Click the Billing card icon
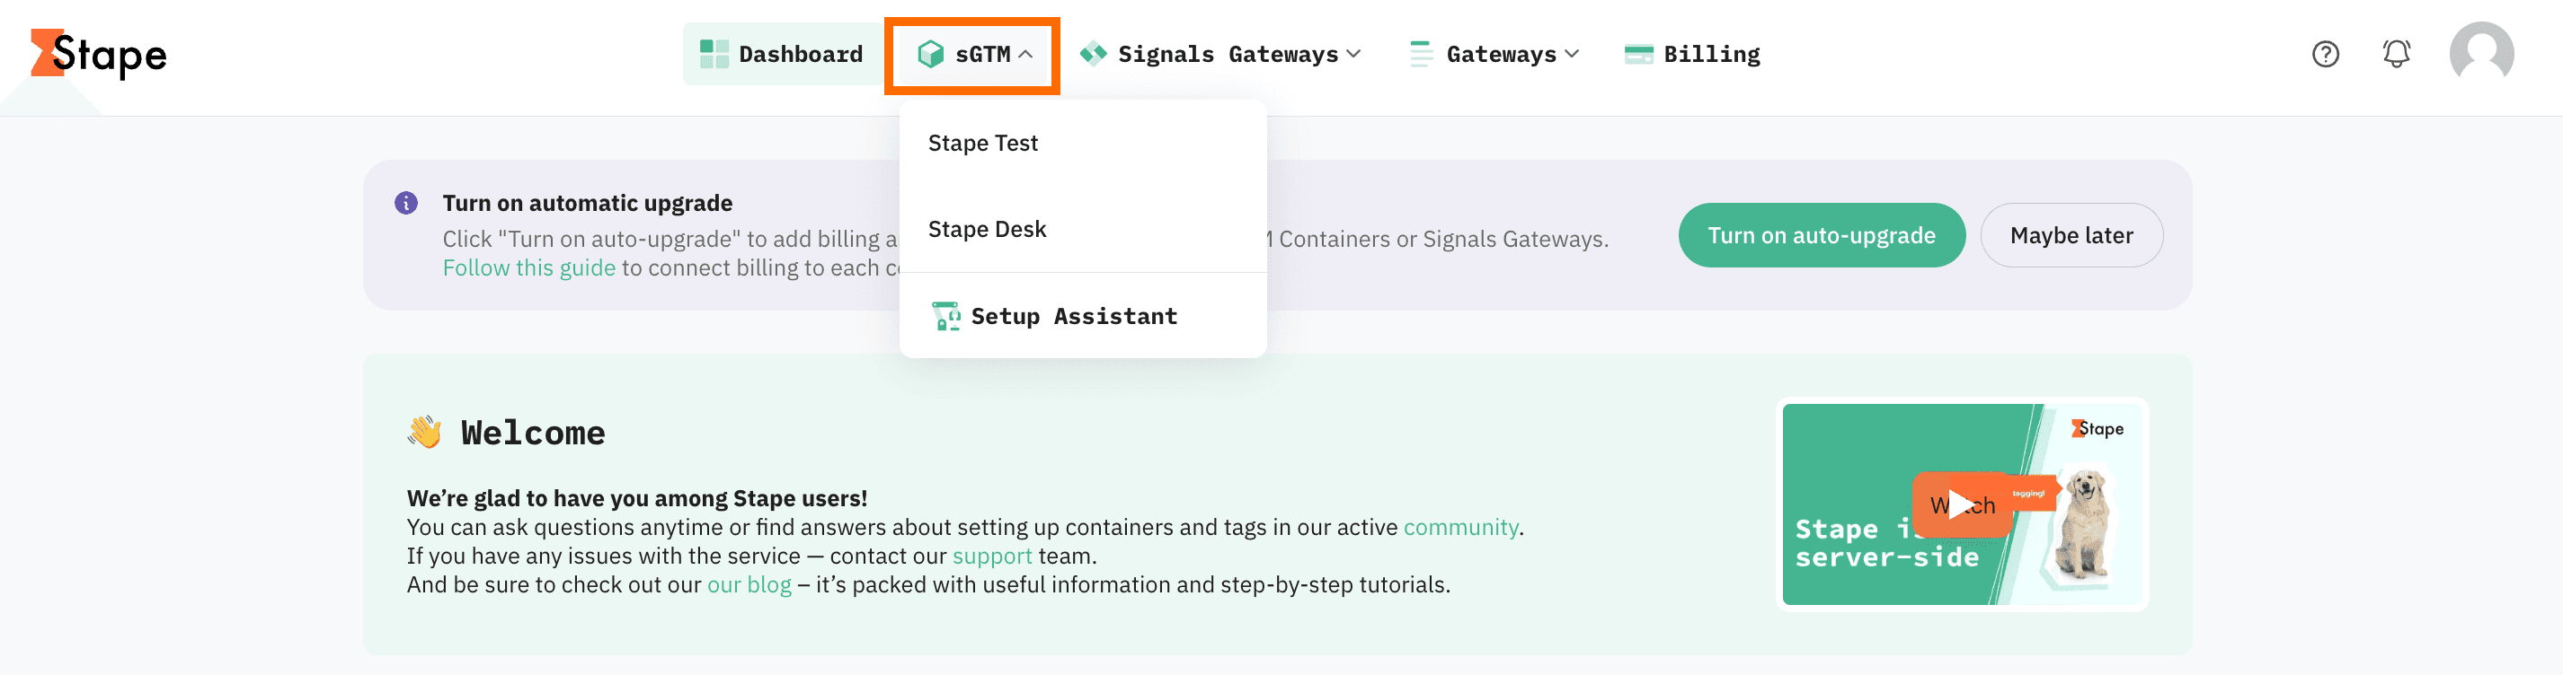 point(1637,55)
